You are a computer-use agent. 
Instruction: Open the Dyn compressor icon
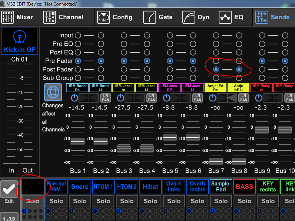189,17
